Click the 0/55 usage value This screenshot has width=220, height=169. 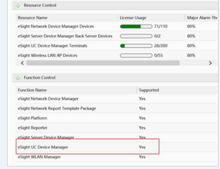(158, 56)
